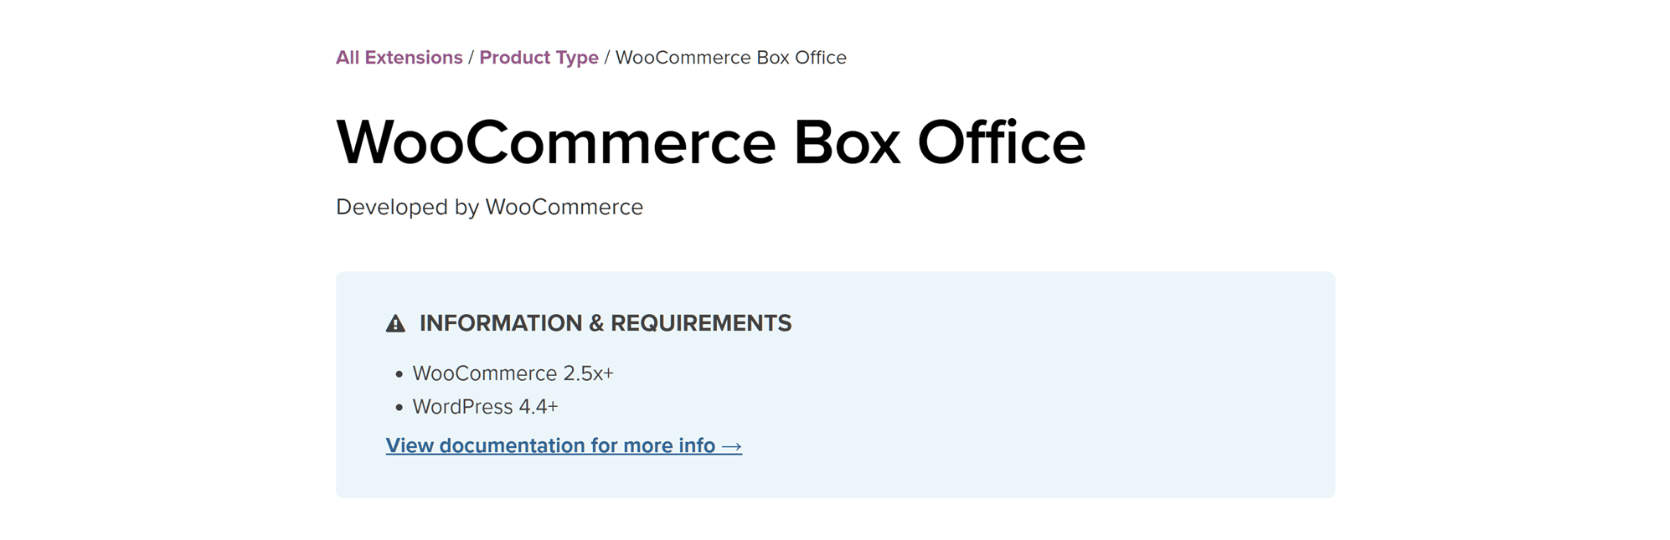This screenshot has height=540, width=1670.
Task: Click the bullet before WooCommerce 2.5x+
Action: click(399, 375)
